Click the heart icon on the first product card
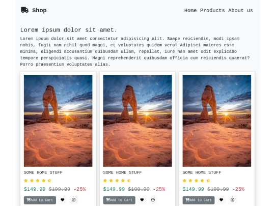 coord(63,200)
